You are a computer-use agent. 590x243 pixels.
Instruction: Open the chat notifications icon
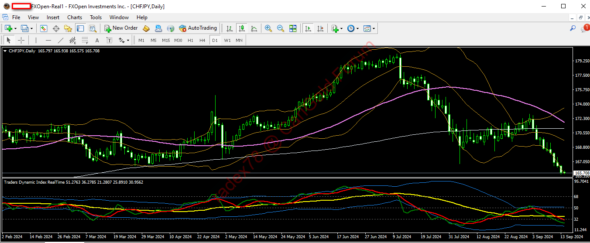(585, 28)
